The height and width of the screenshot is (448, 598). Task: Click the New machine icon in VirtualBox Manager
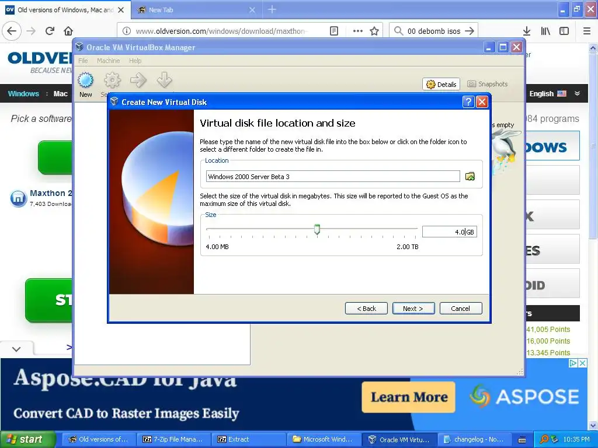(85, 80)
